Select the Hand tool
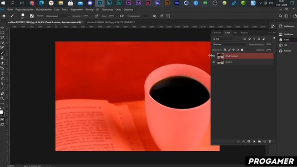This screenshot has width=297, height=167. click(2, 94)
